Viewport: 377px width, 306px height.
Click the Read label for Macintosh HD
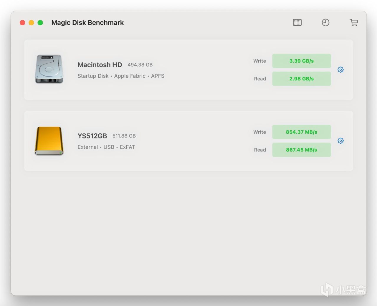coord(260,79)
